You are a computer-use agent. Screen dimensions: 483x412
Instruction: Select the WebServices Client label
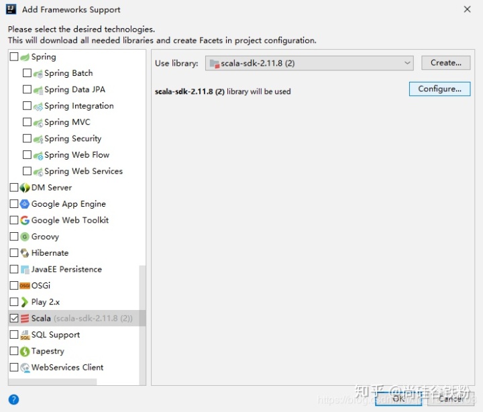(x=68, y=367)
